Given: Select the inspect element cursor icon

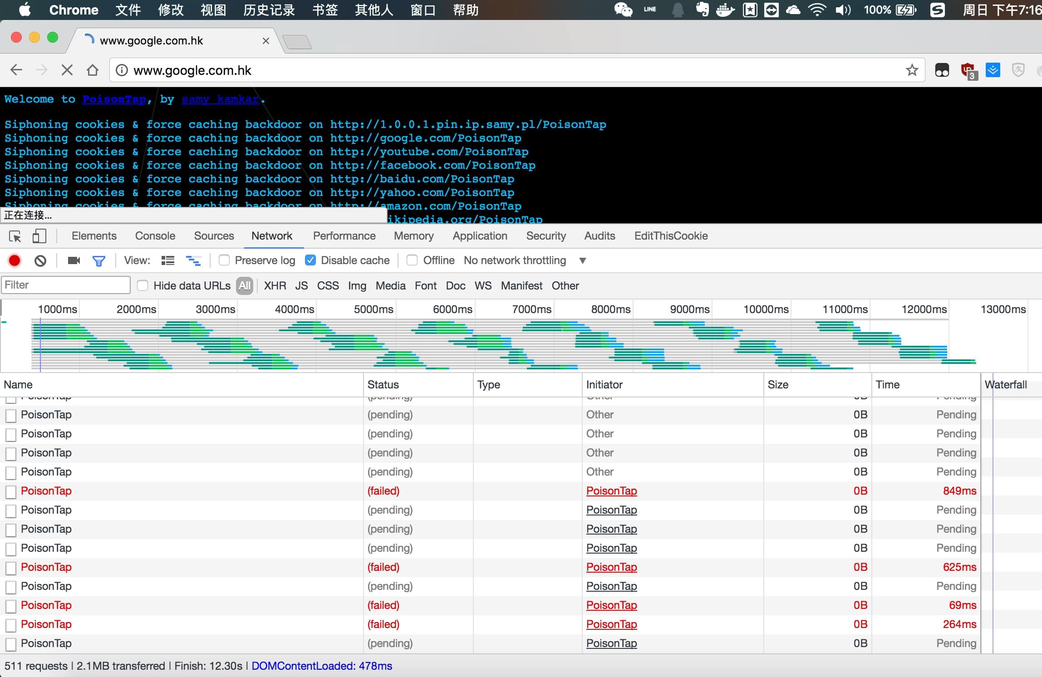Looking at the screenshot, I should click(x=15, y=236).
